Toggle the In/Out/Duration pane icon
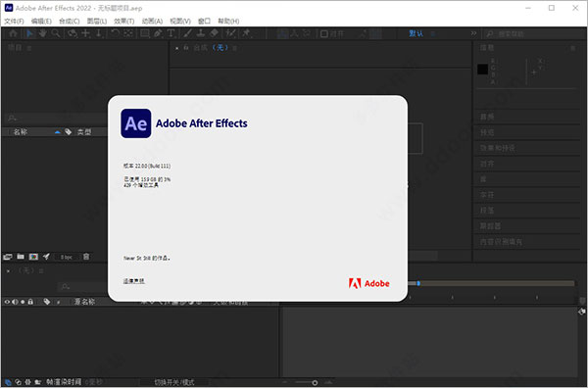This screenshot has width=588, height=388. point(27,382)
